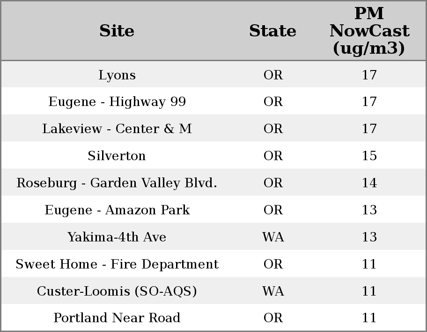The height and width of the screenshot is (332, 427).
Task: Select the Eugene - Highway 99 cell
Action: click(117, 102)
